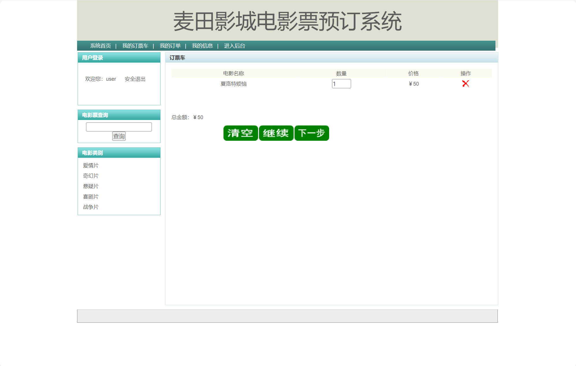Go to 我的订票车 menu item
576x366 pixels.
[135, 46]
